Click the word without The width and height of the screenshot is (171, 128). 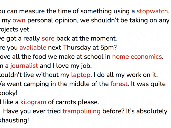click(53, 75)
